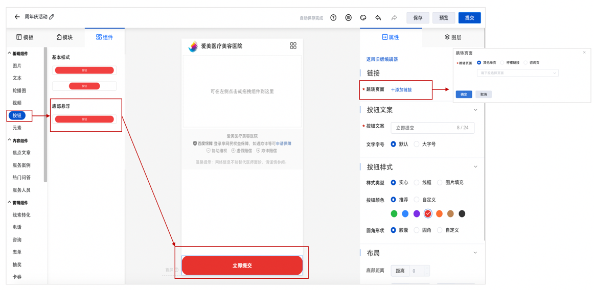Select 圆角 as the corner shape

click(x=417, y=230)
